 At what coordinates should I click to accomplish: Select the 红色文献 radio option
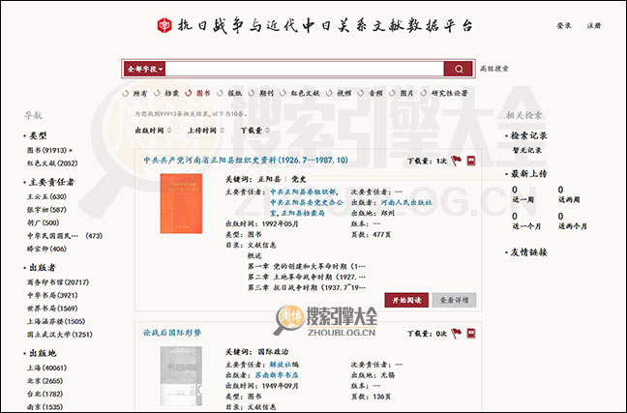(x=300, y=93)
